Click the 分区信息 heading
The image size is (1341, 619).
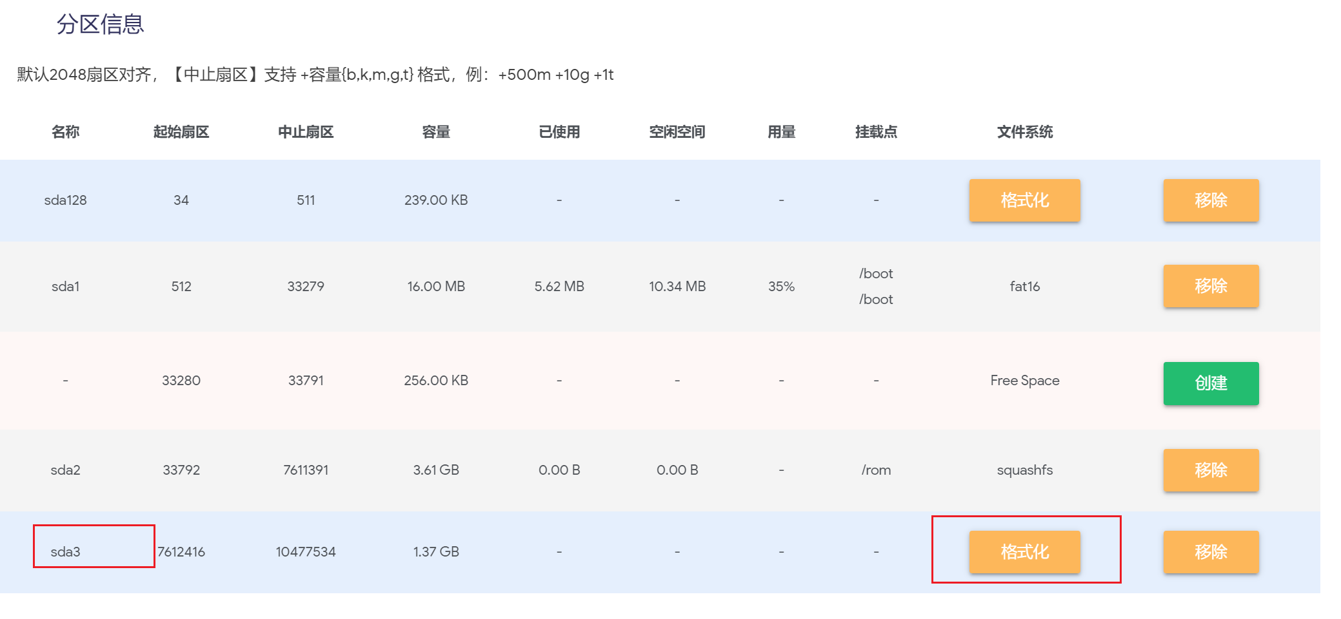click(x=100, y=24)
